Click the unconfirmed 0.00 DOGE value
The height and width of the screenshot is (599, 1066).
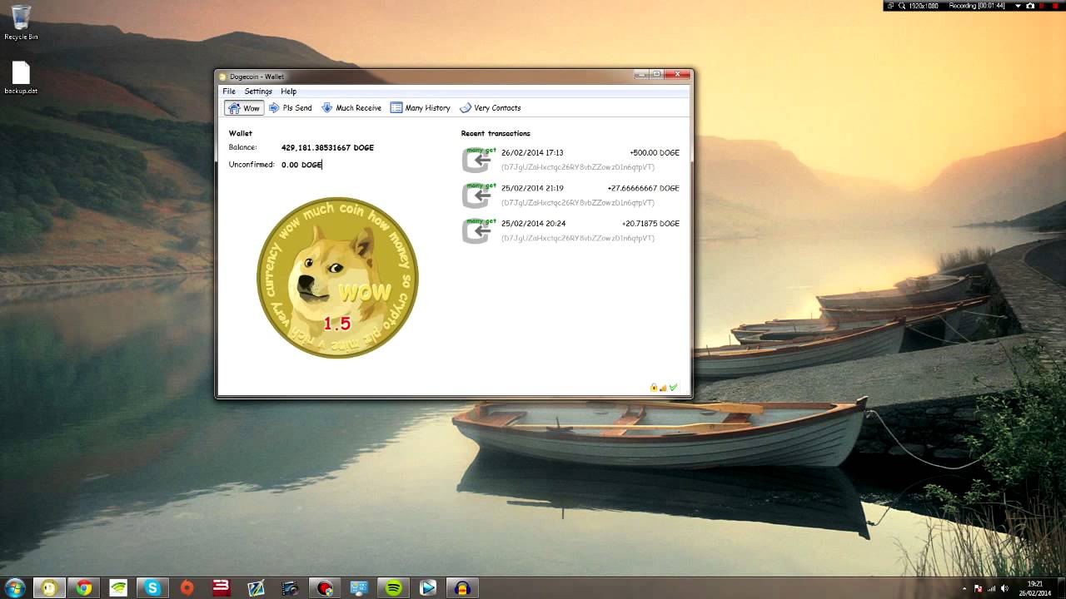(301, 165)
